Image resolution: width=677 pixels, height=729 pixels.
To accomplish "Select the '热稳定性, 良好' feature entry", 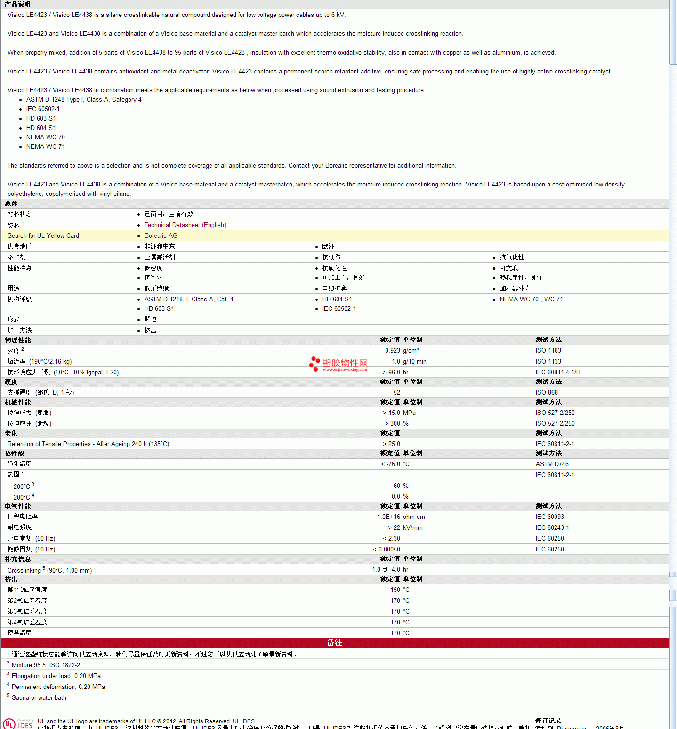I will tap(521, 278).
